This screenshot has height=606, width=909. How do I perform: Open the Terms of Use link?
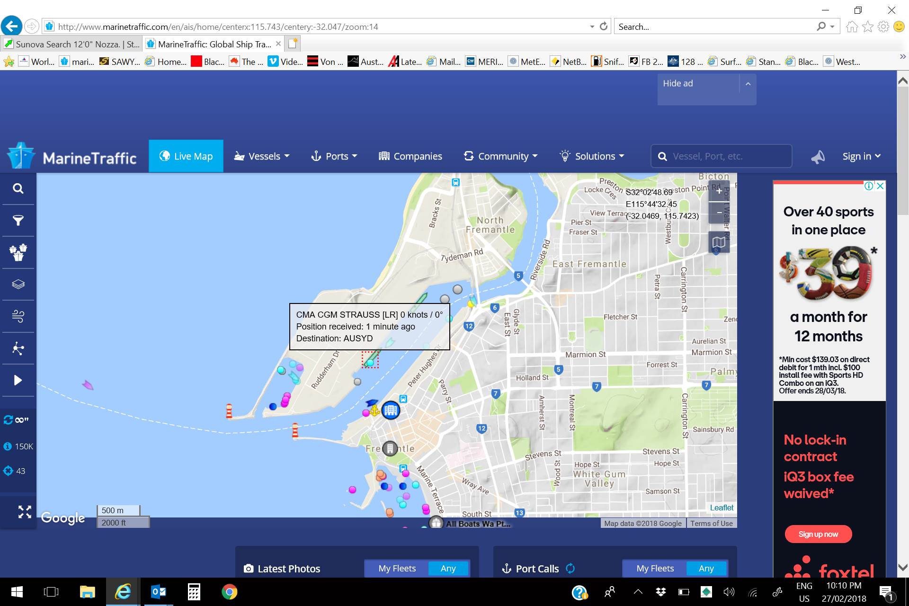coord(711,523)
